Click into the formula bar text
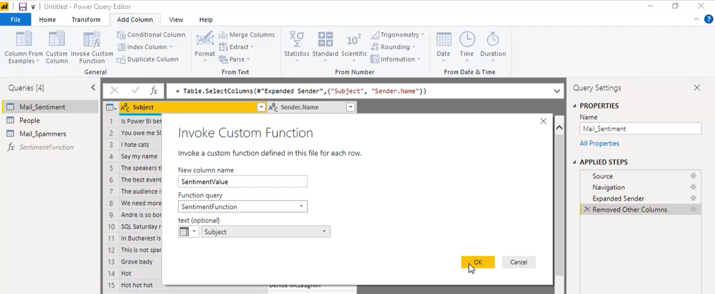The width and height of the screenshot is (715, 294). pos(300,91)
